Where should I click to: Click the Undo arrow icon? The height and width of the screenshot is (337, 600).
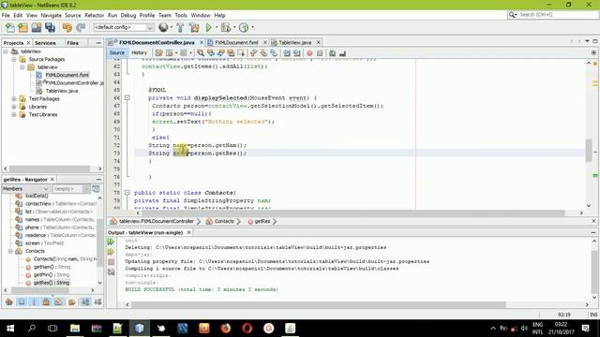click(67, 27)
